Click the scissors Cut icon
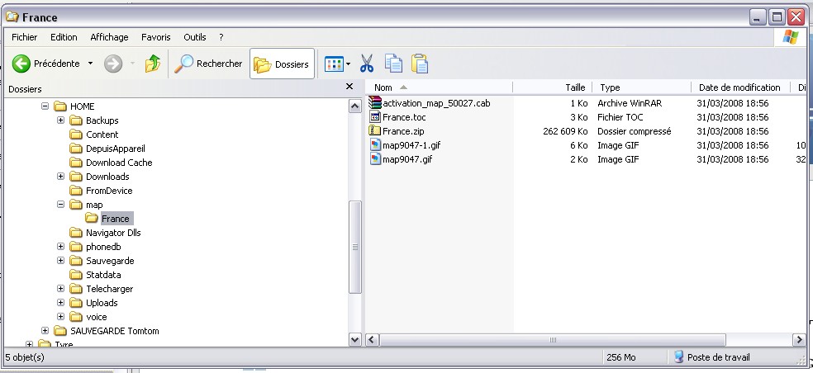The height and width of the screenshot is (373, 813). pyautogui.click(x=367, y=64)
